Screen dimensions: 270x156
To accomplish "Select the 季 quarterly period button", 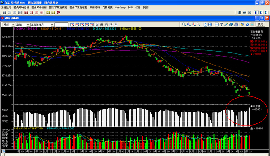I will coord(111,25).
